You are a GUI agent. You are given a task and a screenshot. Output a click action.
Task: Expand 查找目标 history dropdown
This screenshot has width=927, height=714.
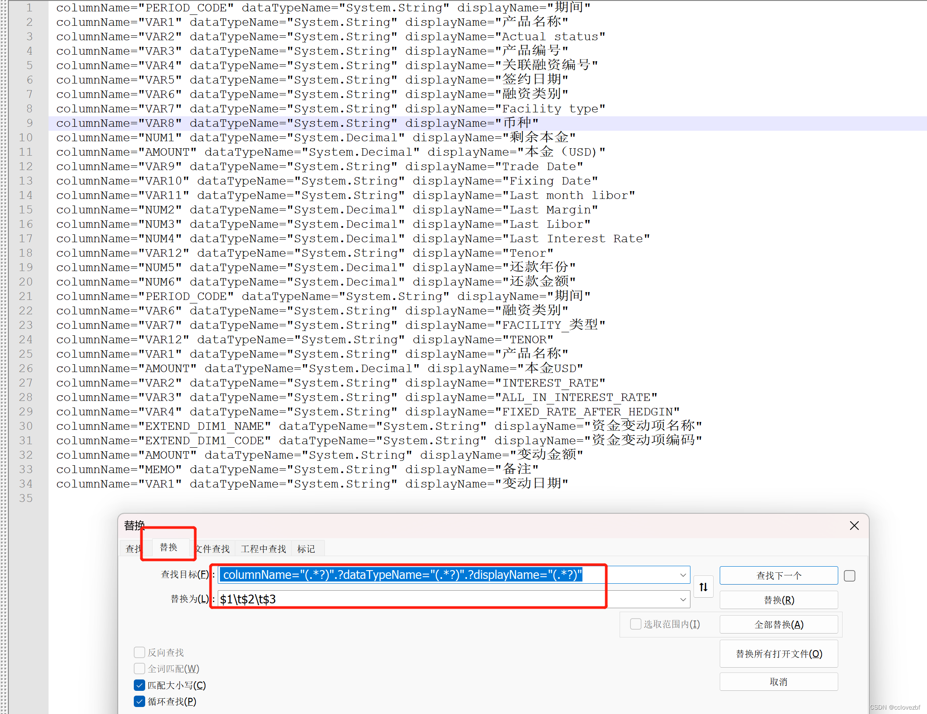pyautogui.click(x=683, y=575)
